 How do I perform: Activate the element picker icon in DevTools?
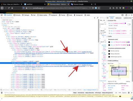[2, 15]
